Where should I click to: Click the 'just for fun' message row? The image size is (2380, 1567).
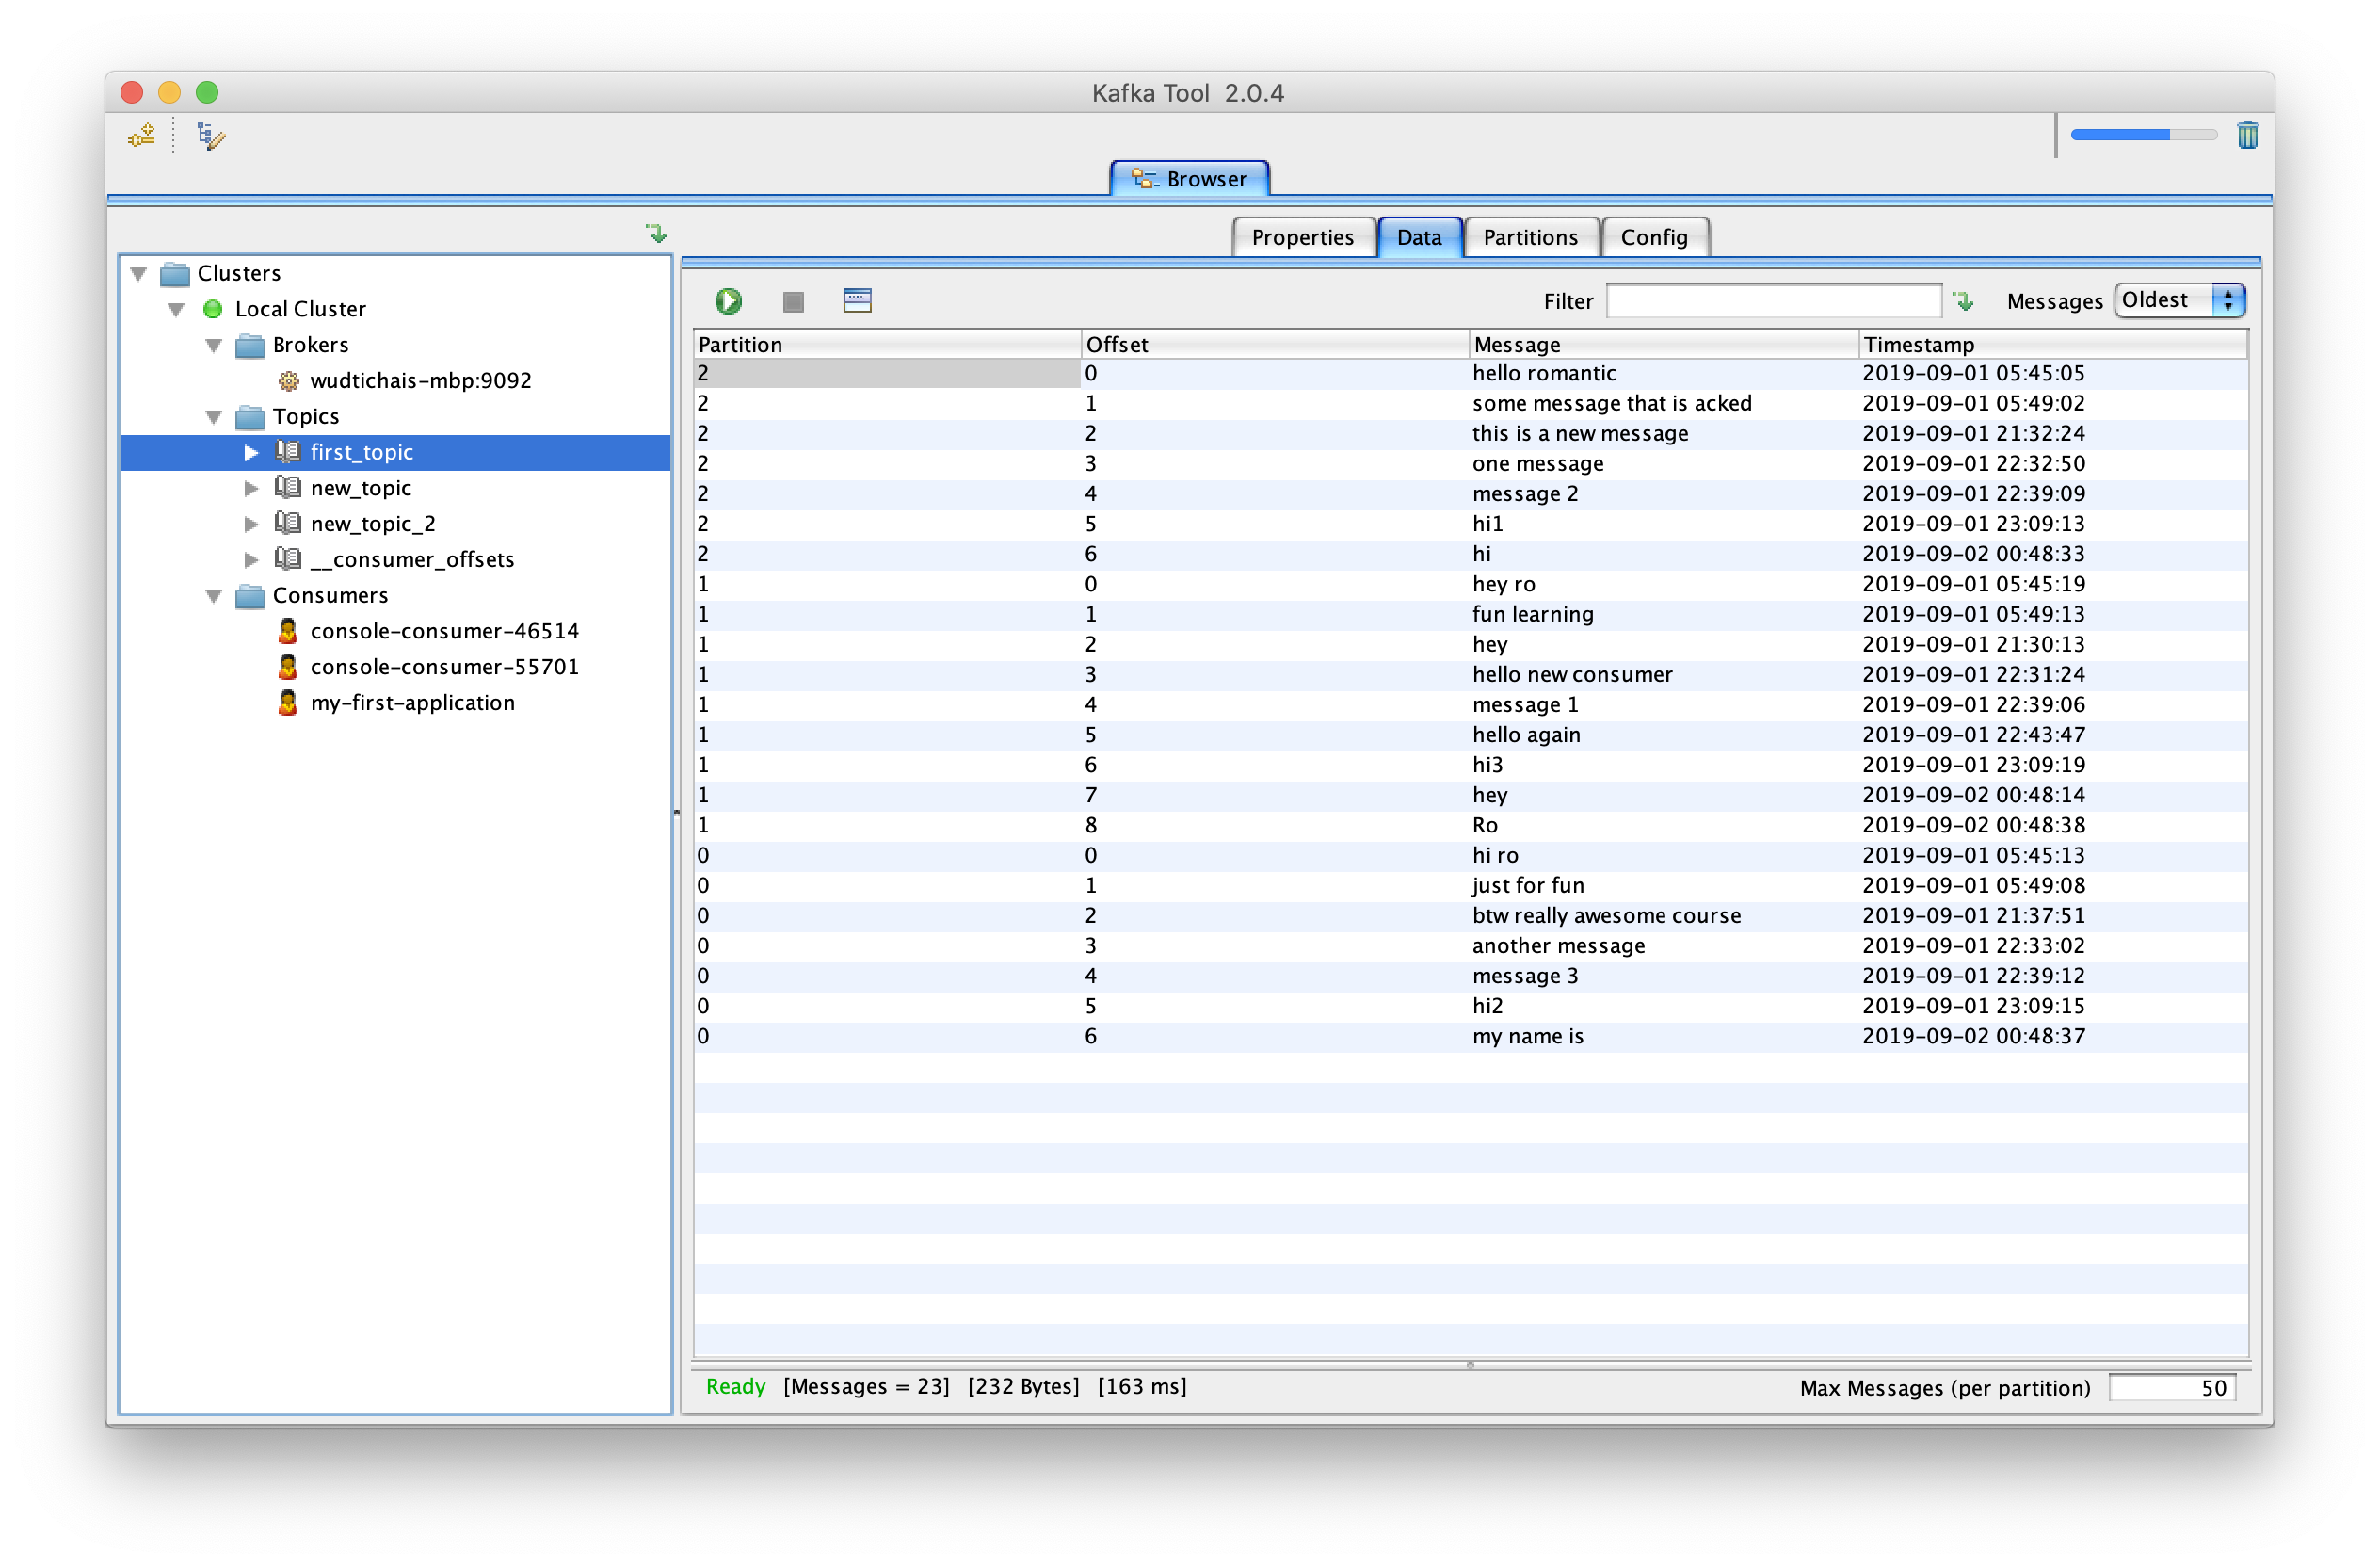click(1471, 885)
